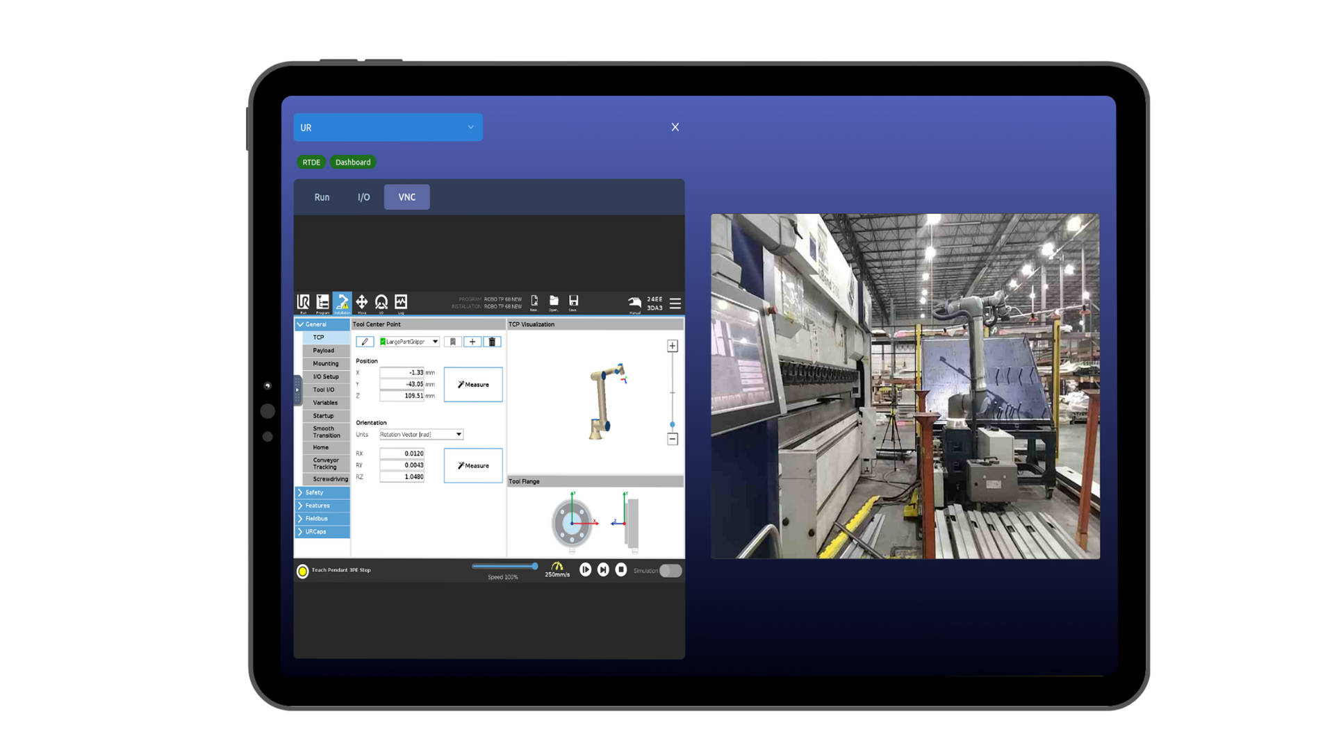Open the Payload settings item
Image resolution: width=1334 pixels, height=750 pixels.
click(x=326, y=351)
